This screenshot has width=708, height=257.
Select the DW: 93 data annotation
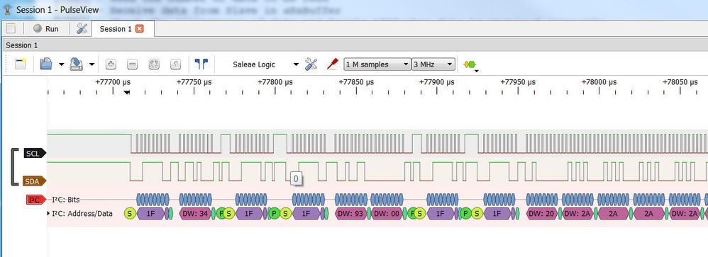click(351, 213)
